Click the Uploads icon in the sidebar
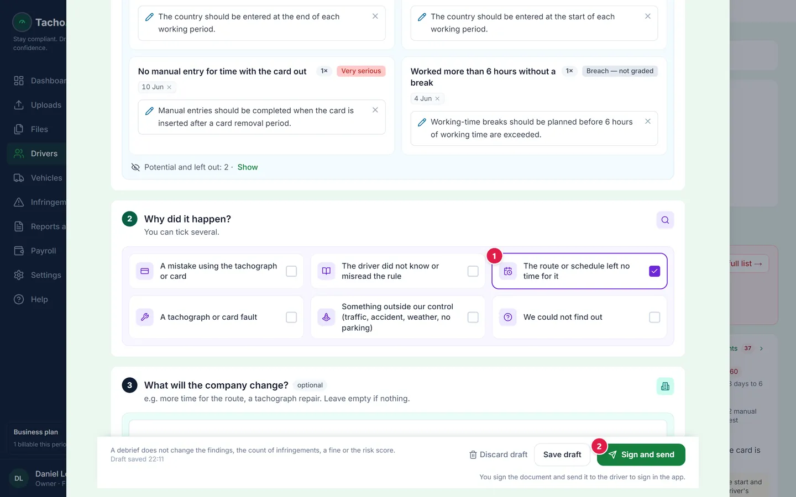 coord(19,105)
